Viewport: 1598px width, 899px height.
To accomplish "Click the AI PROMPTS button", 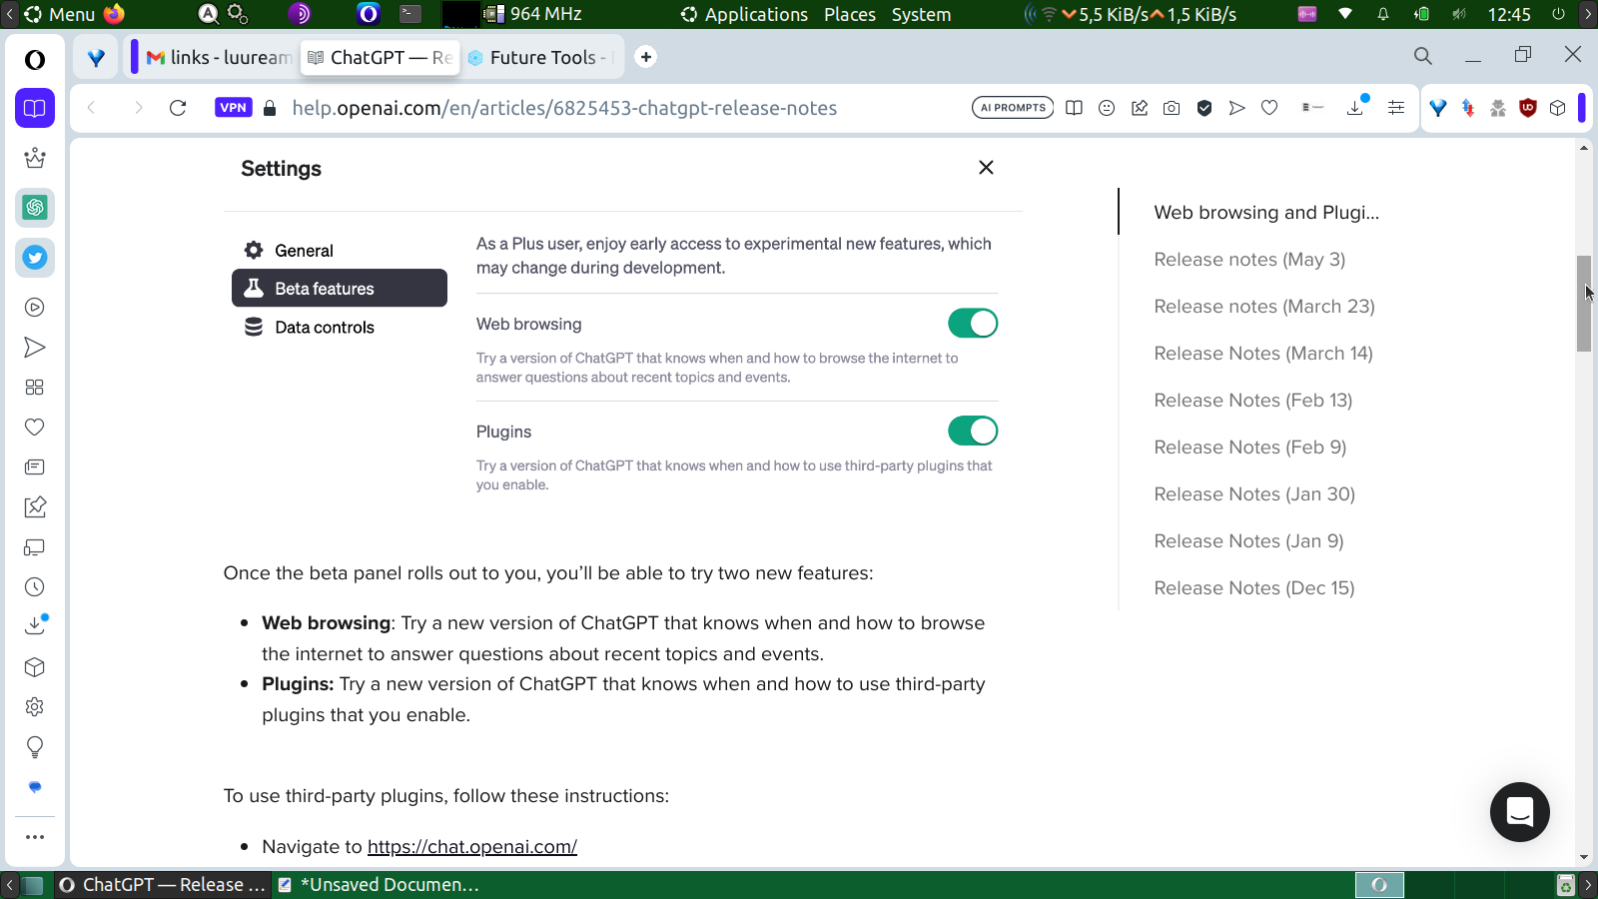I will [1013, 108].
